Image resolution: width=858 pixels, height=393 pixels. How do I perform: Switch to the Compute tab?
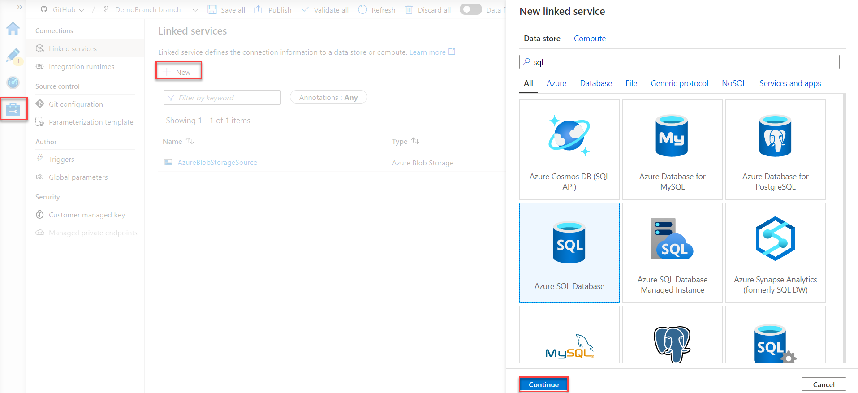tap(590, 39)
